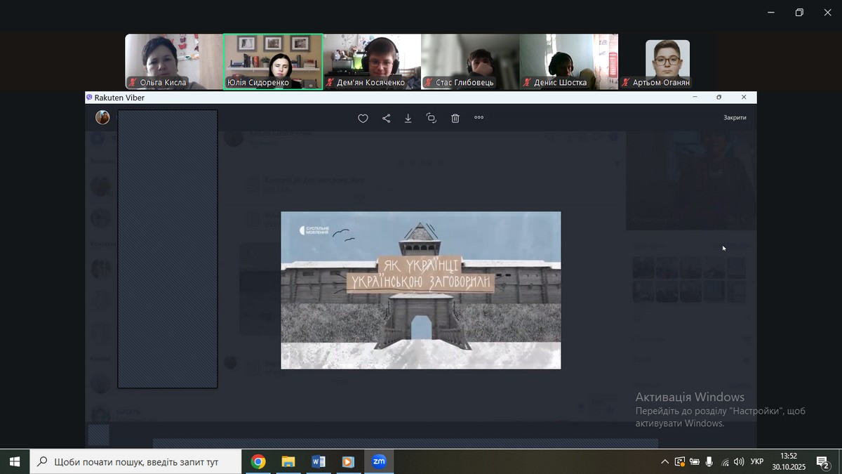The width and height of the screenshot is (842, 474).
Task: Select Артьом Оганян's participant tile
Action: click(667, 62)
